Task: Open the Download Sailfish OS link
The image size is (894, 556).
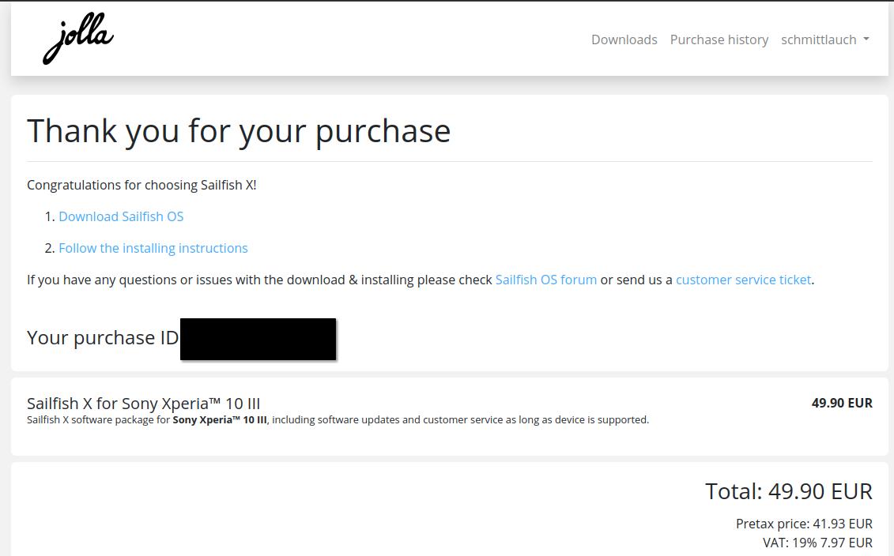Action: tap(121, 216)
